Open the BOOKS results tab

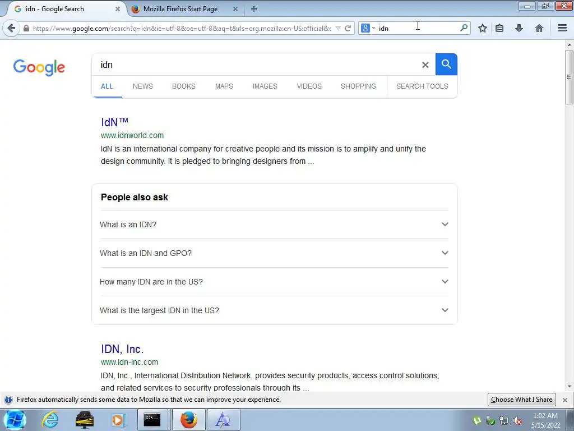(x=184, y=86)
